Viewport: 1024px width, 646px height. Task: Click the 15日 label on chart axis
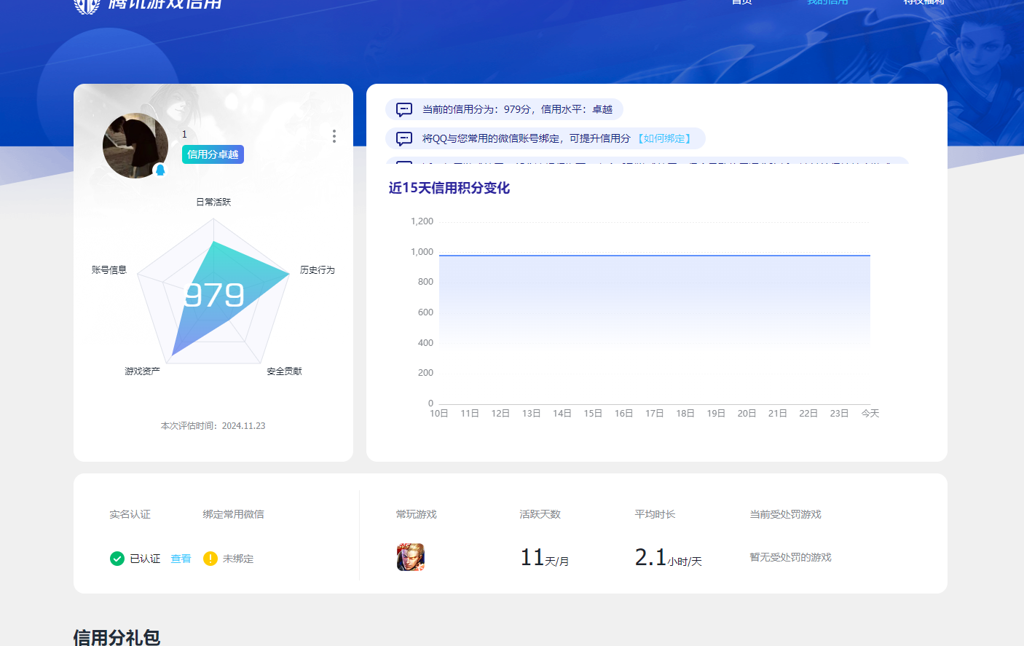coord(593,413)
